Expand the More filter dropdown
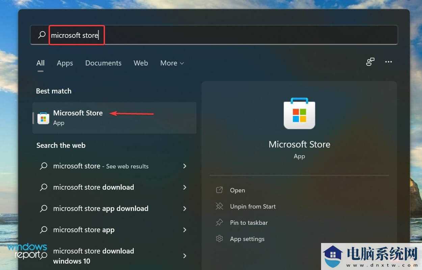 click(x=172, y=63)
